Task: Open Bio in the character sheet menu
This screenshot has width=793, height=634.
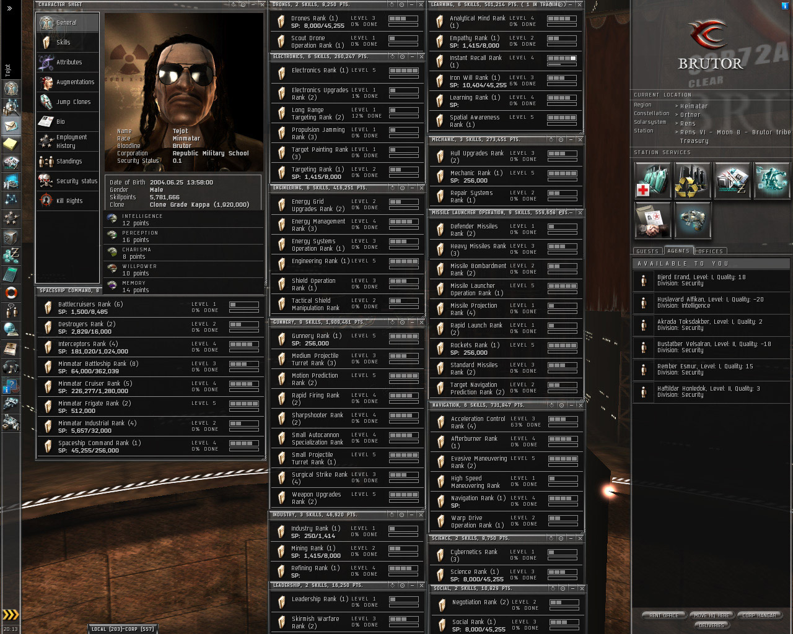Action: point(68,122)
